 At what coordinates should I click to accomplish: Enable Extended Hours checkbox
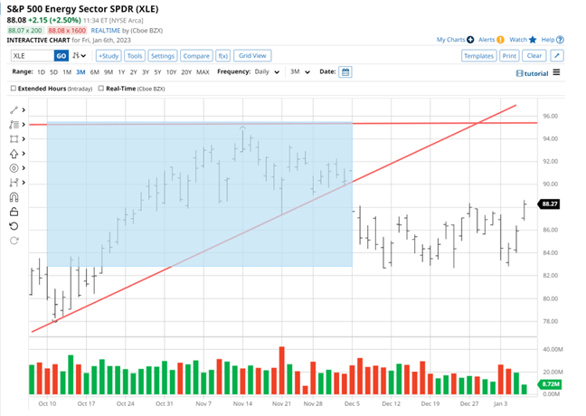[x=14, y=89]
